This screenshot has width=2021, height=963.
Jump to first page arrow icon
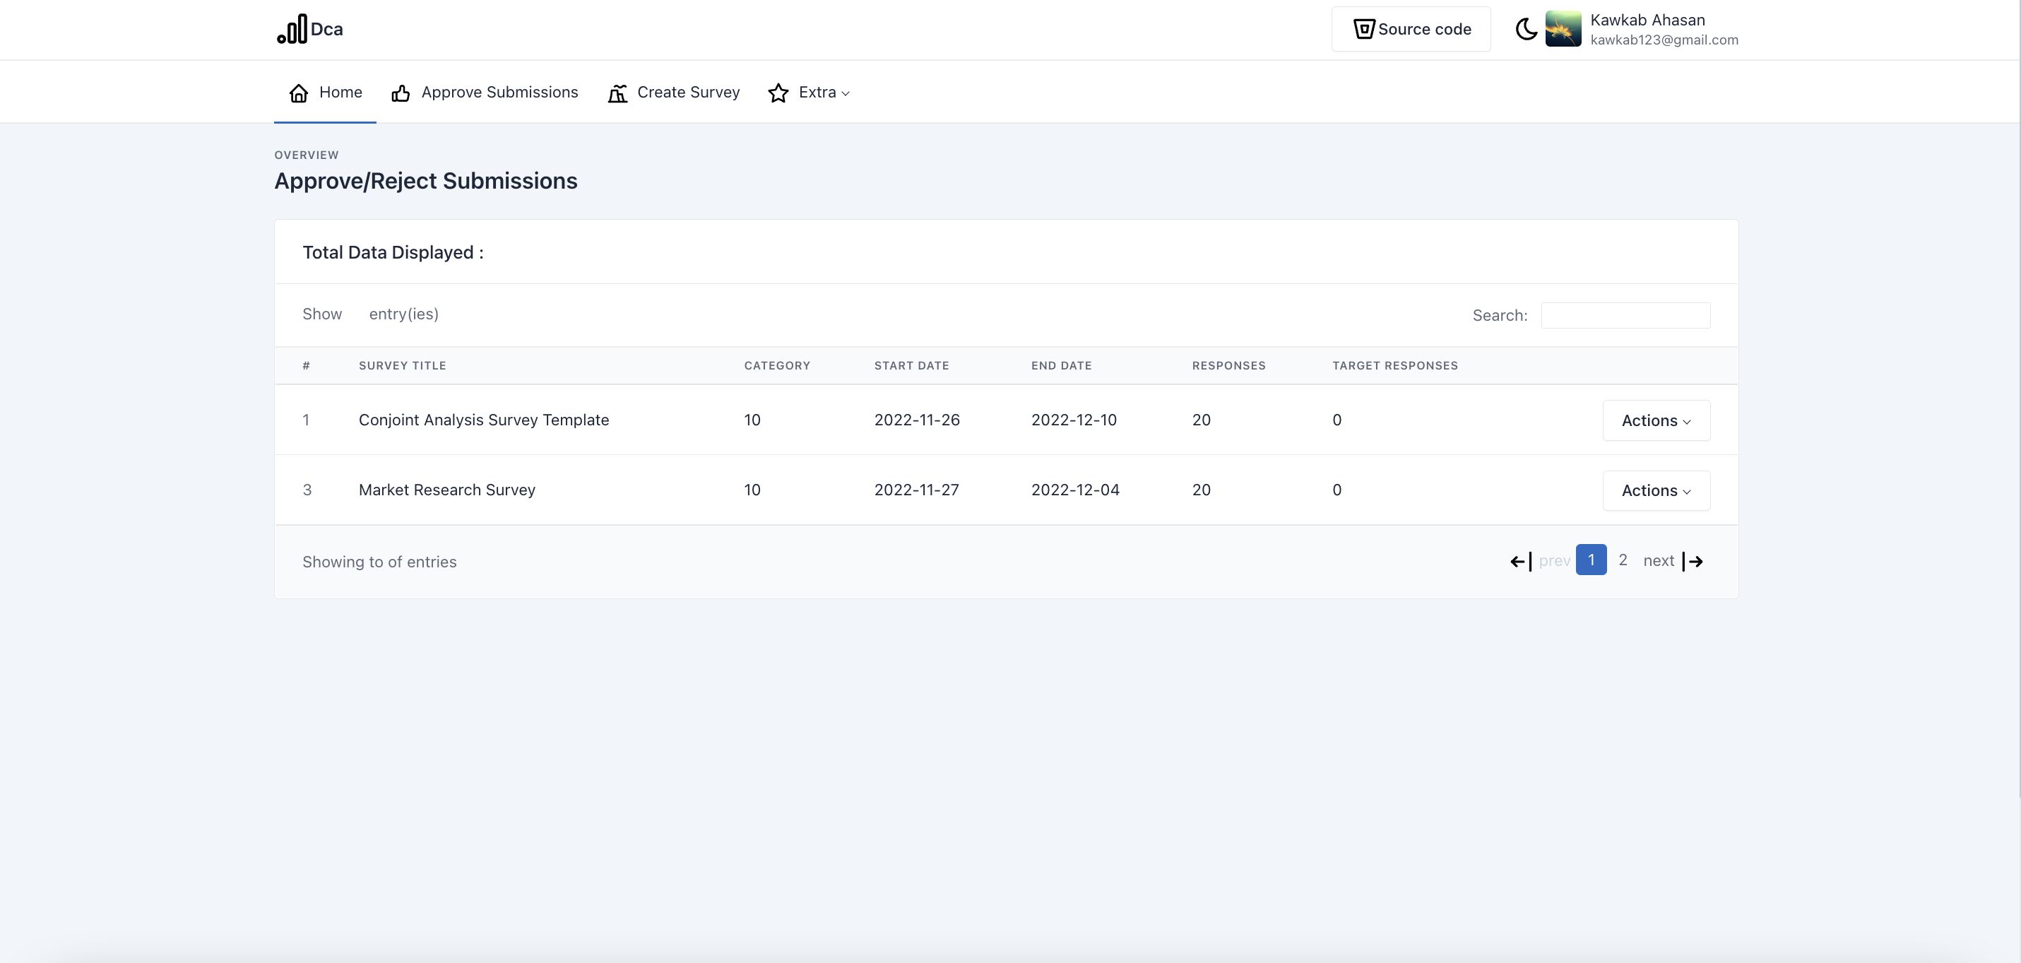pos(1520,561)
